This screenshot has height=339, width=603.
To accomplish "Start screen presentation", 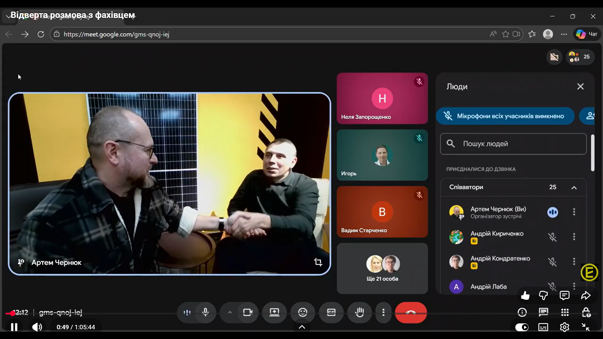I will click(274, 312).
